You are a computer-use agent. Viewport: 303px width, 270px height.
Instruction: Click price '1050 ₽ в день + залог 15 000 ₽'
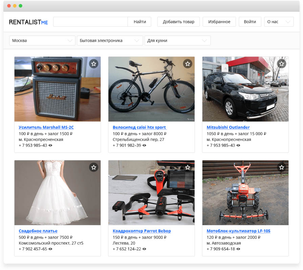click(236, 134)
